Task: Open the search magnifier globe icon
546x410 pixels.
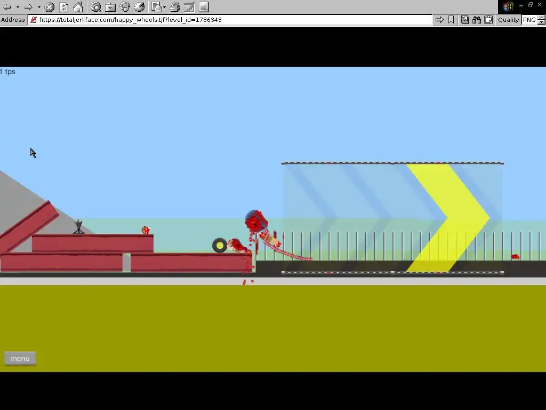Action: (x=96, y=7)
